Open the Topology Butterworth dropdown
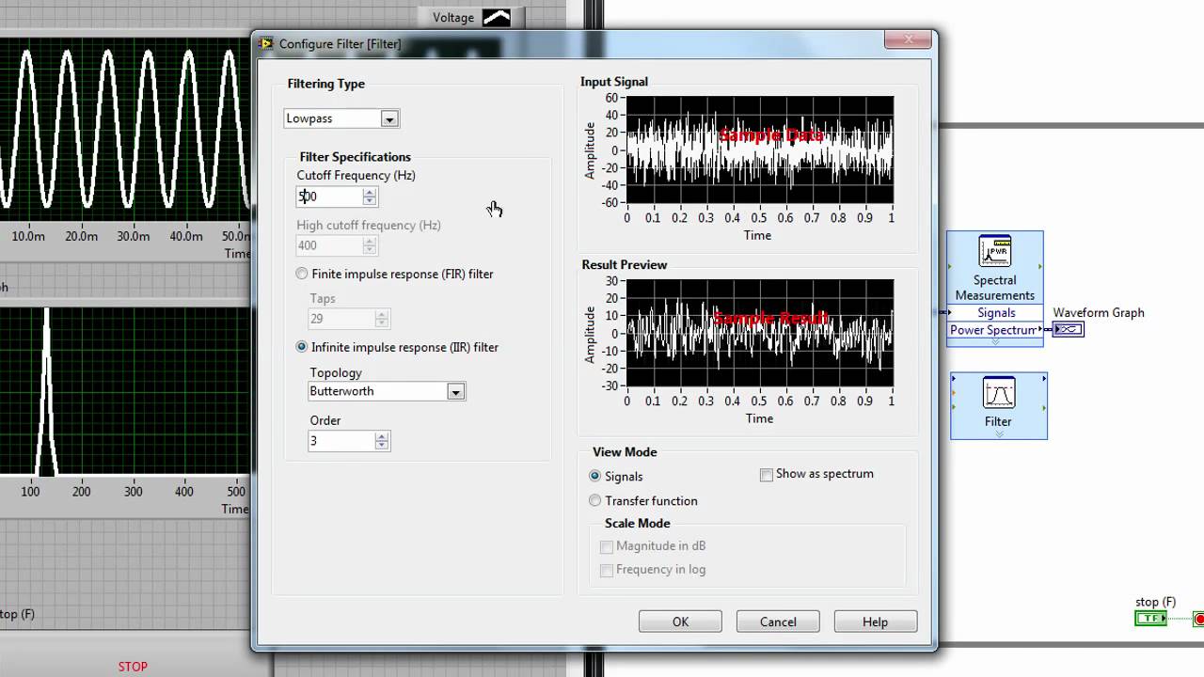The height and width of the screenshot is (677, 1204). 455,392
